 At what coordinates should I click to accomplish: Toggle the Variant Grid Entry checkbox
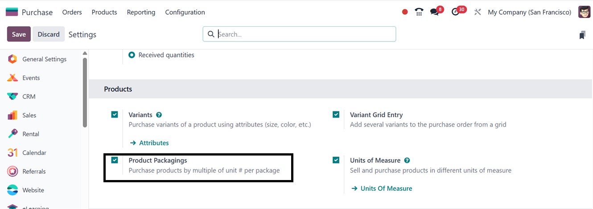[x=336, y=115]
